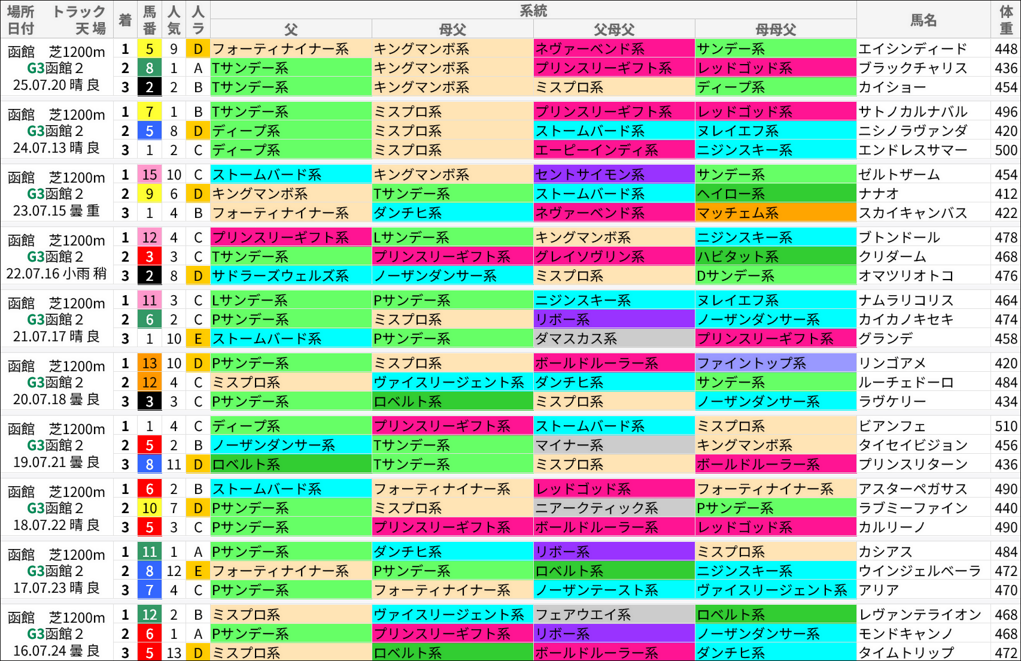Select the Dサンデー系 cell
Screen dimensions: 1021x661
776,276
